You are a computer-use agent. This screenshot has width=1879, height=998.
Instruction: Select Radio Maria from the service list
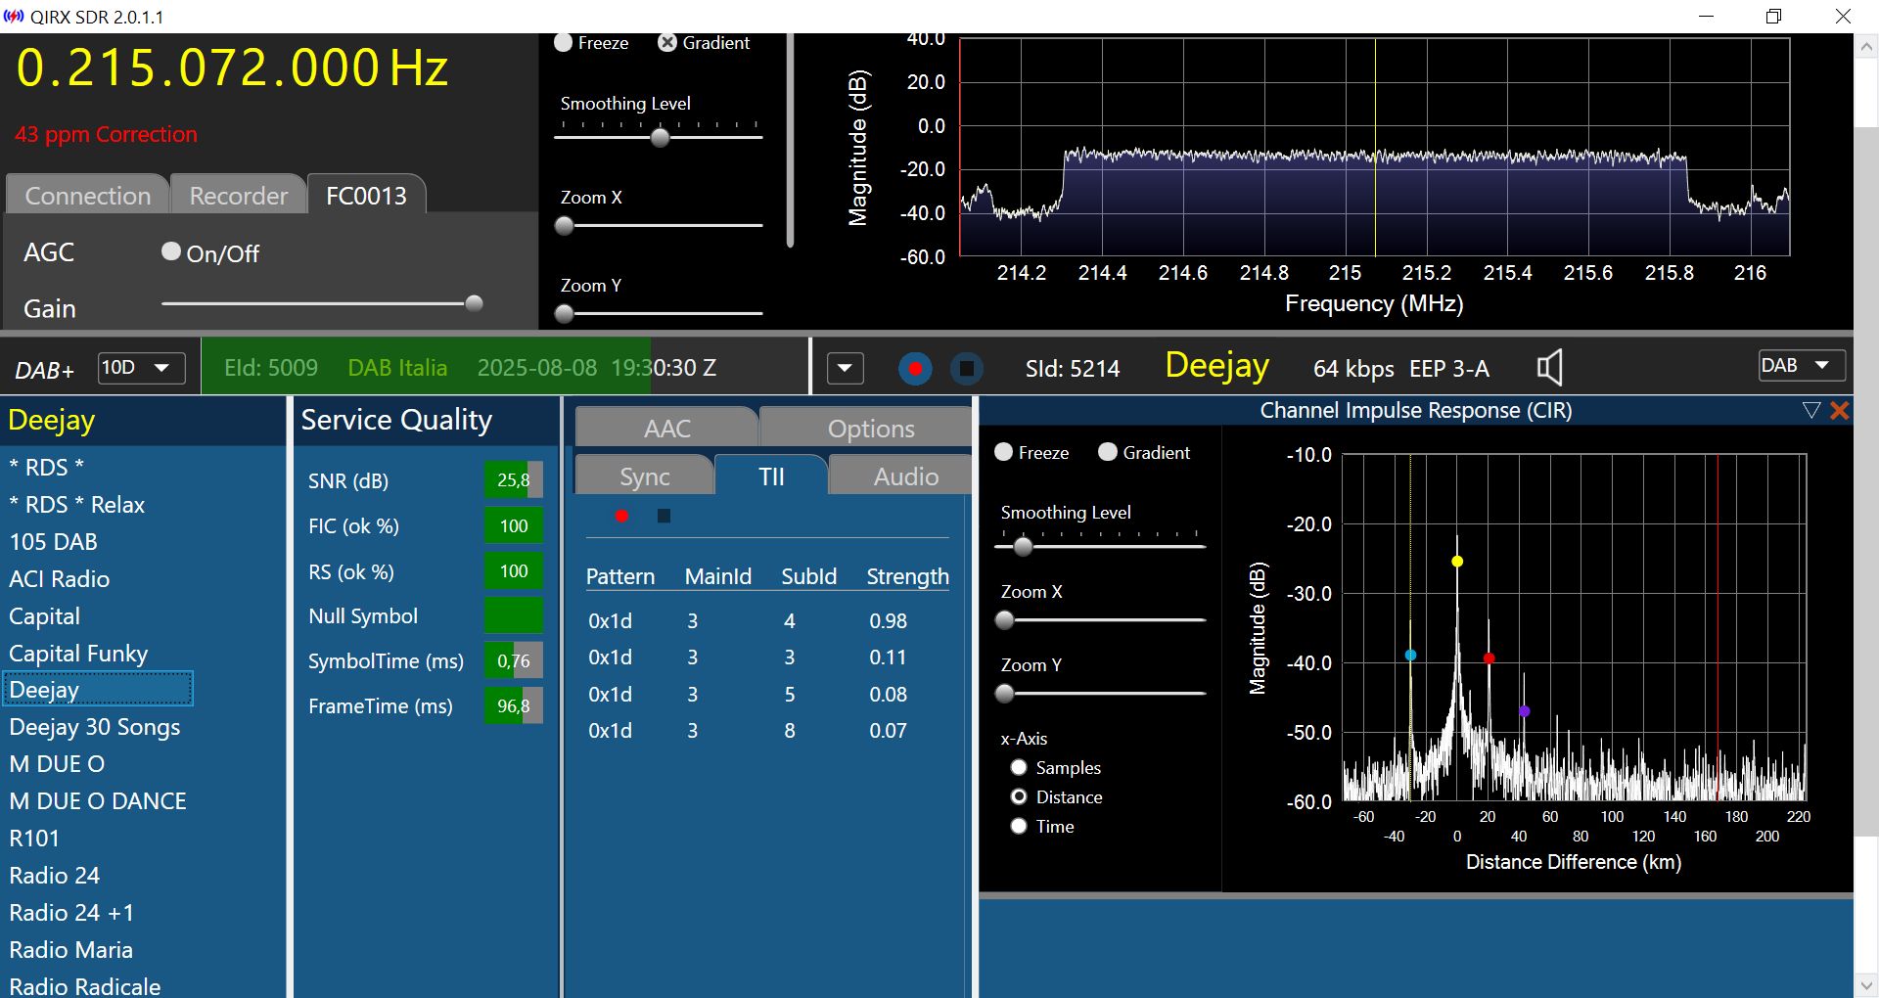tap(70, 949)
